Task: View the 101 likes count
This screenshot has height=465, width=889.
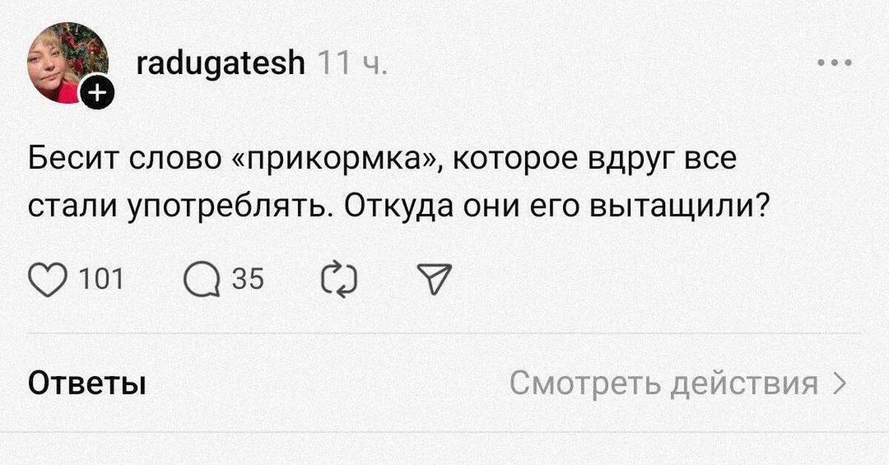Action: click(101, 280)
